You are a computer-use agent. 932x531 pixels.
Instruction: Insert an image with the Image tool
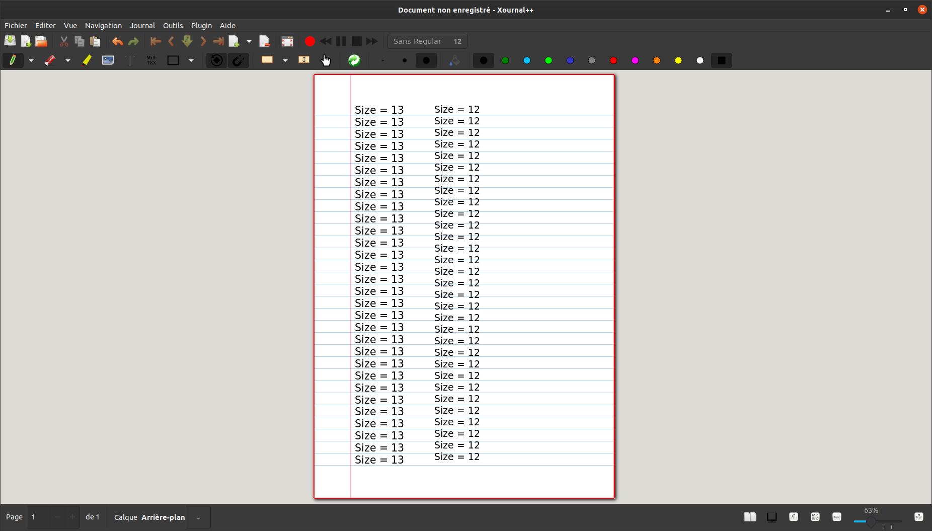[x=108, y=60]
